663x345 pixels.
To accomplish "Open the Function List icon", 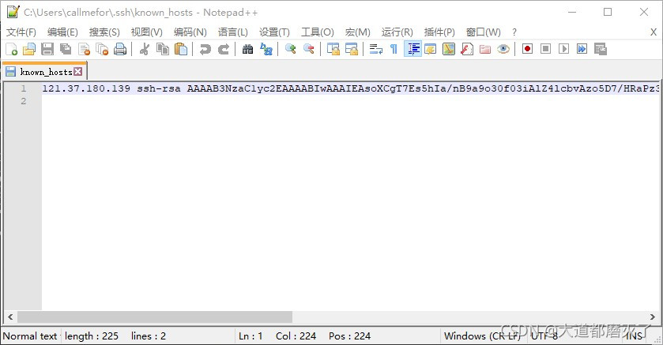I will tap(467, 50).
